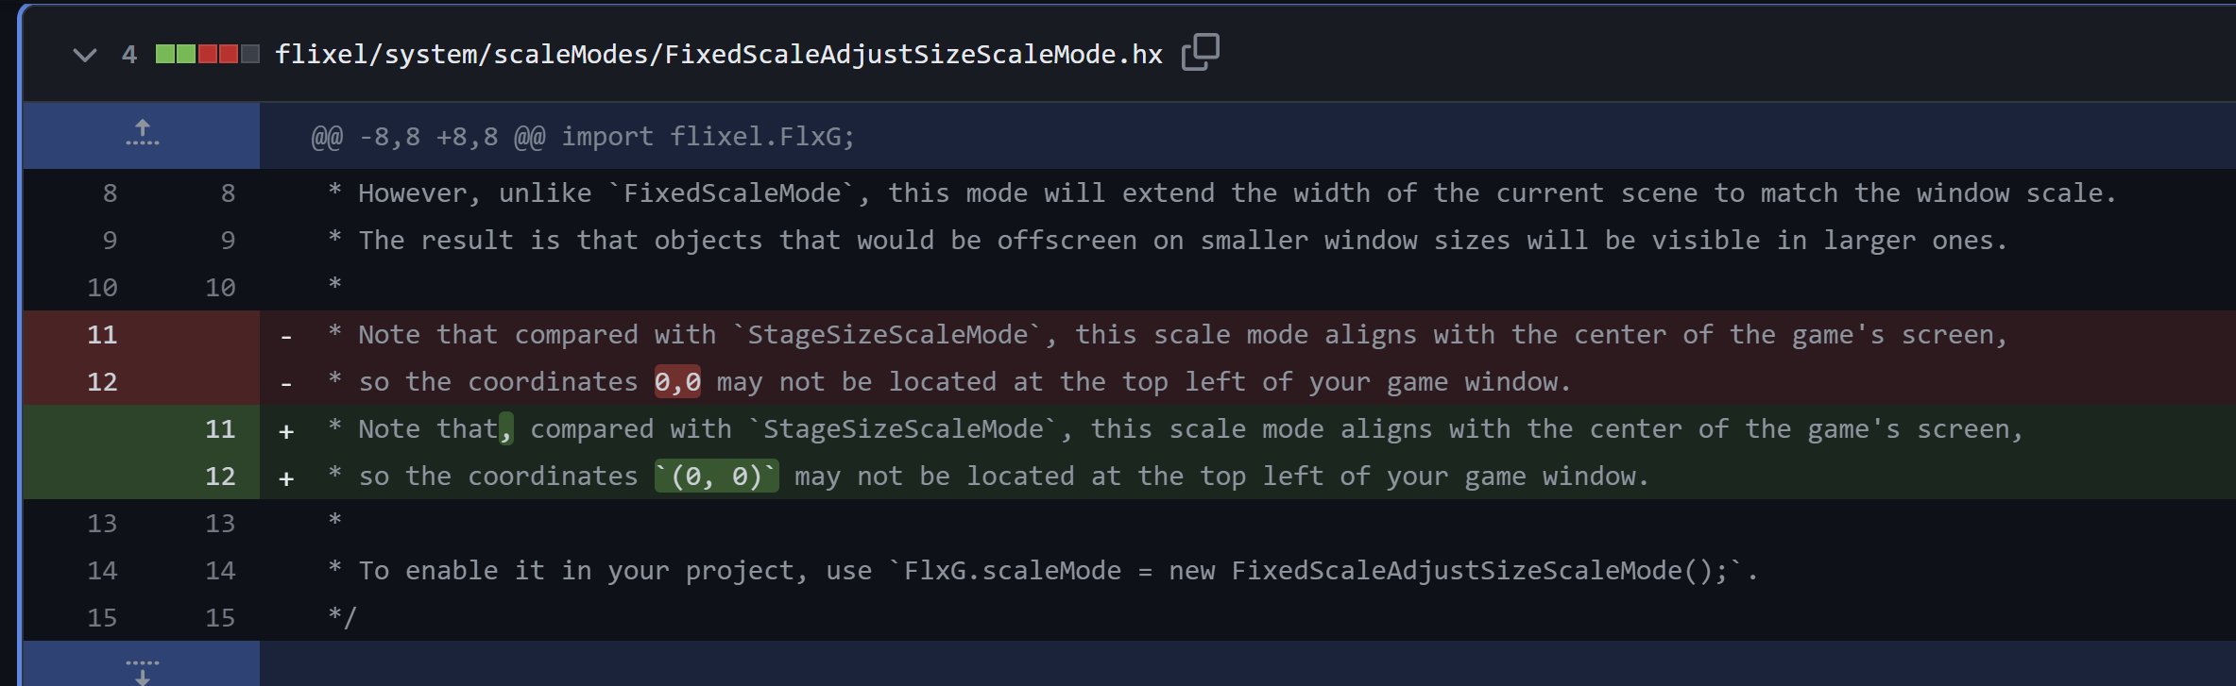Open the file flixel/system/scaleModes/FixedScaleAdjustSizeScaleMode.hx
Viewport: 2236px width, 686px height.
click(x=718, y=54)
